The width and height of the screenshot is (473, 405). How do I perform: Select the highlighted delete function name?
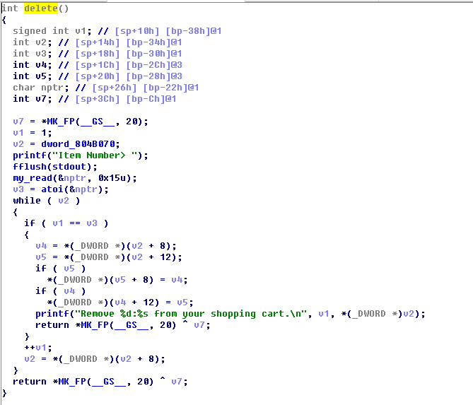coord(41,8)
